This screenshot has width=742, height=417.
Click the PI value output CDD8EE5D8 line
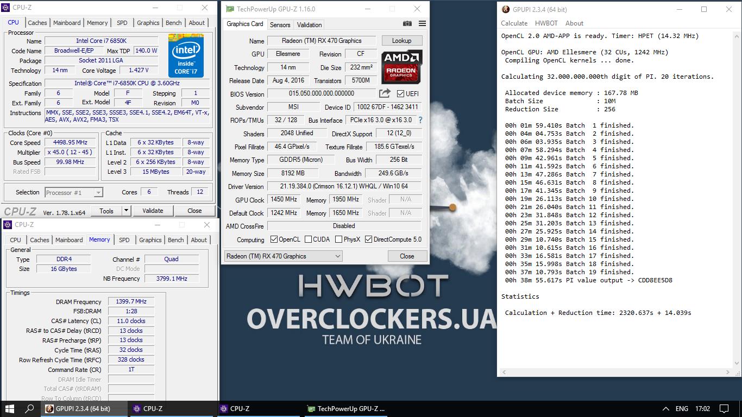click(588, 280)
